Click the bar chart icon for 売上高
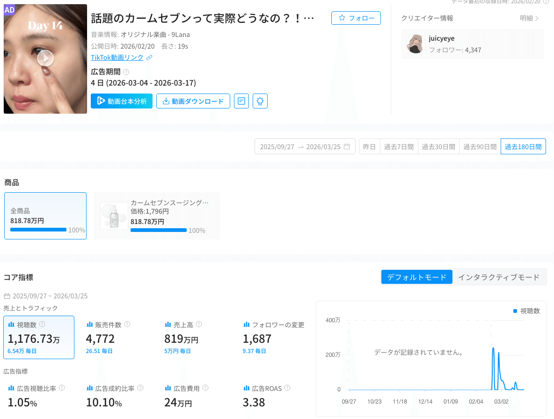This screenshot has width=554, height=419. pos(168,325)
